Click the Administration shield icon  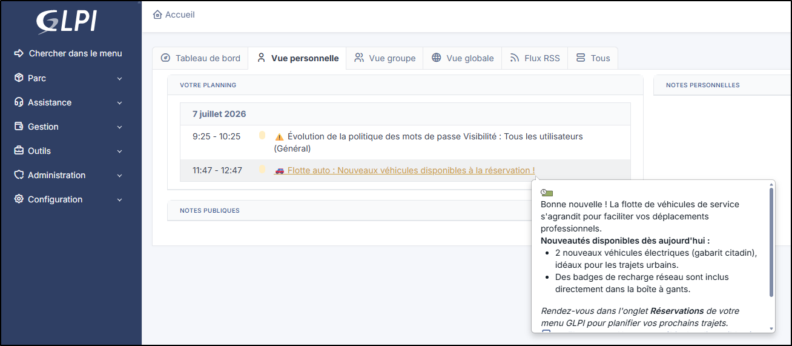[19, 175]
